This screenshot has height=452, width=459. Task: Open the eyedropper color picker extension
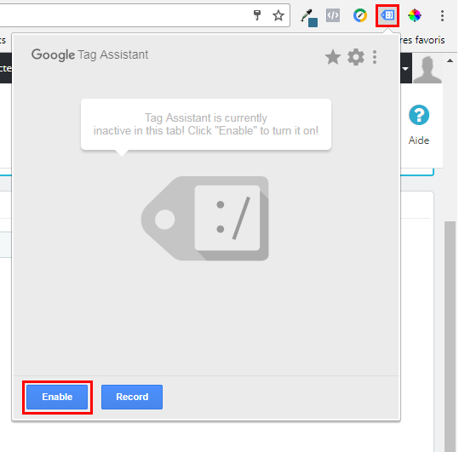pos(309,18)
